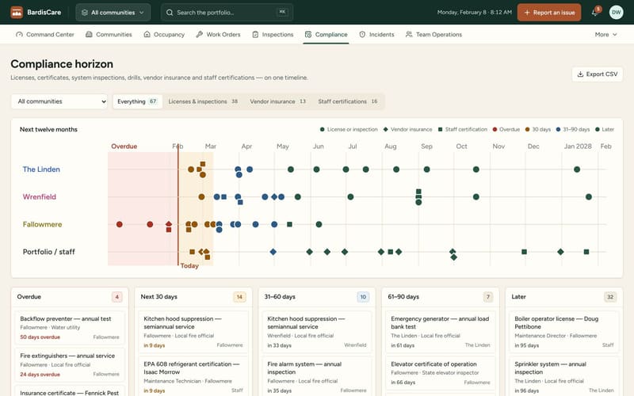Screen dimensions: 634x396
Task: Click the Portfolio / staff blue diamond marker
Action: coord(273,252)
